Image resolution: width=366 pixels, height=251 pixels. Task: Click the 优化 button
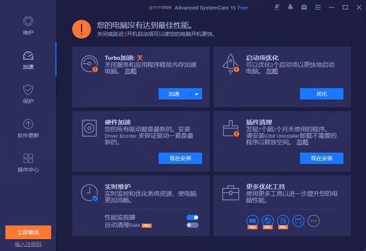pyautogui.click(x=321, y=94)
